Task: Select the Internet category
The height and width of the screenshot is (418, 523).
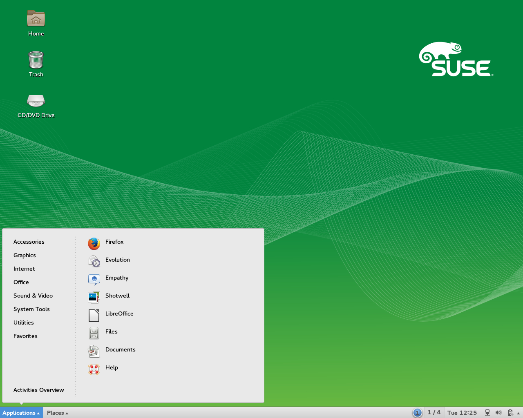Action: click(24, 269)
